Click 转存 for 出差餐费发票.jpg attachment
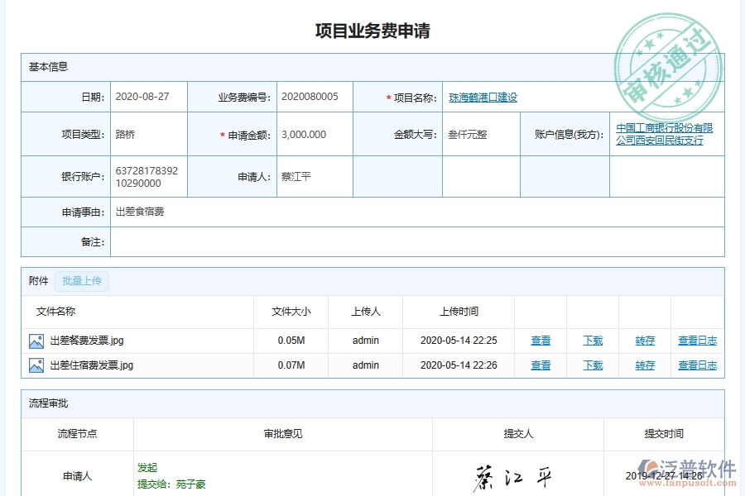This screenshot has width=745, height=496. (x=644, y=340)
